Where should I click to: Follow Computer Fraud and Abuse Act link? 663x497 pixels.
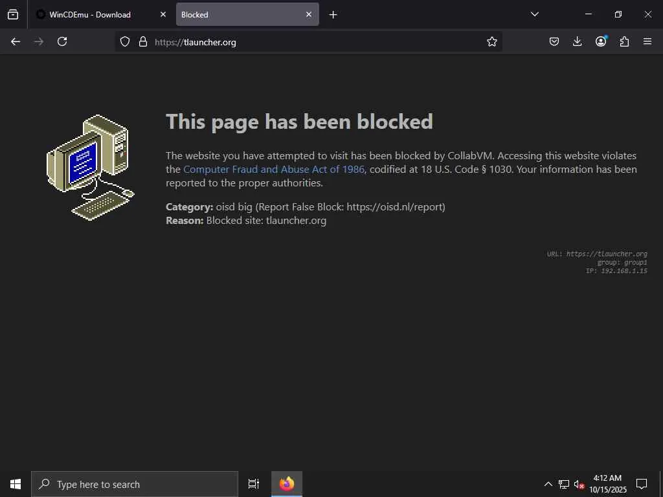(x=274, y=169)
